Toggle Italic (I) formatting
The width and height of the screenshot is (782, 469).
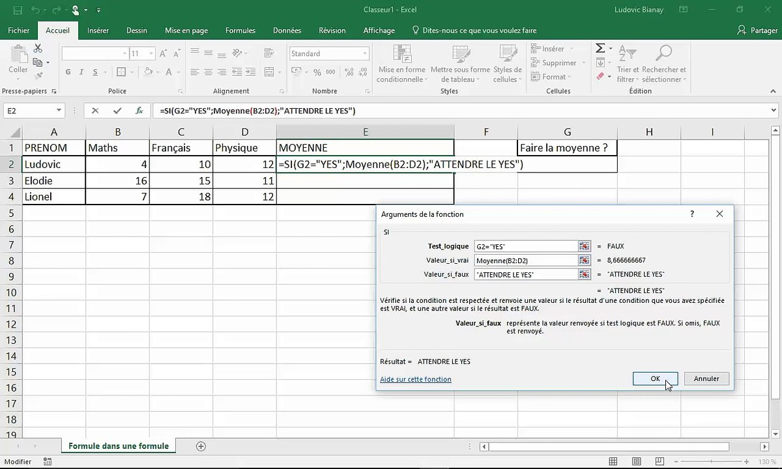(82, 72)
